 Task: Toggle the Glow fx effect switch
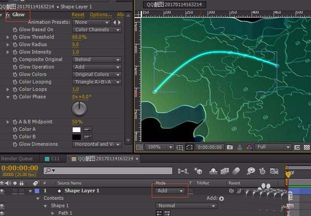pos(8,15)
